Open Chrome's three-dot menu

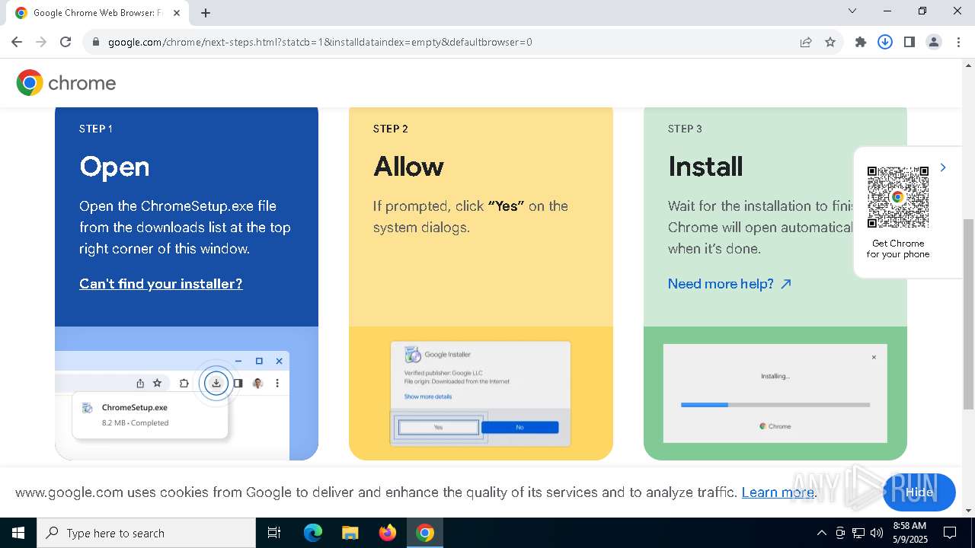click(x=957, y=42)
